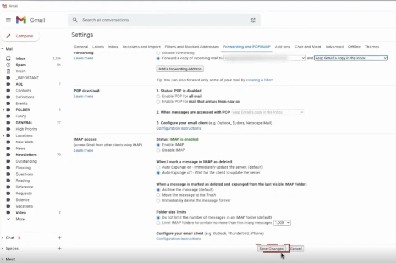Select Enable POP for all mail
The height and width of the screenshot is (263, 396).
pyautogui.click(x=158, y=96)
